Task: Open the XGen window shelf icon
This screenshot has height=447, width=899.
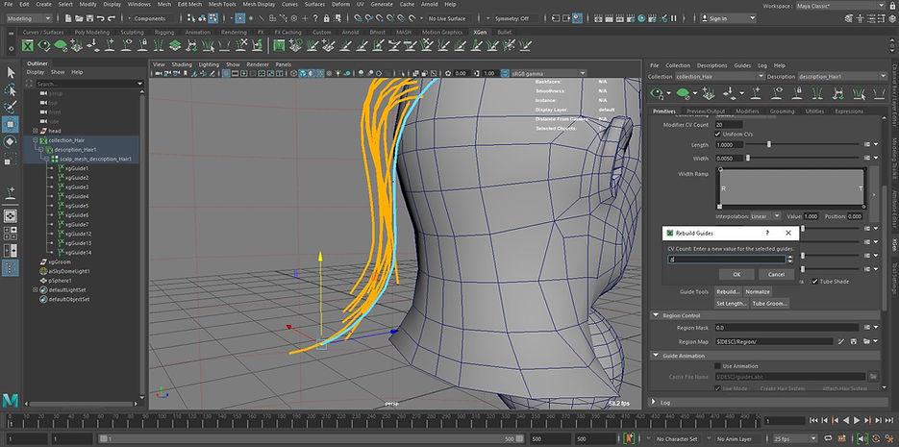Action: point(28,45)
